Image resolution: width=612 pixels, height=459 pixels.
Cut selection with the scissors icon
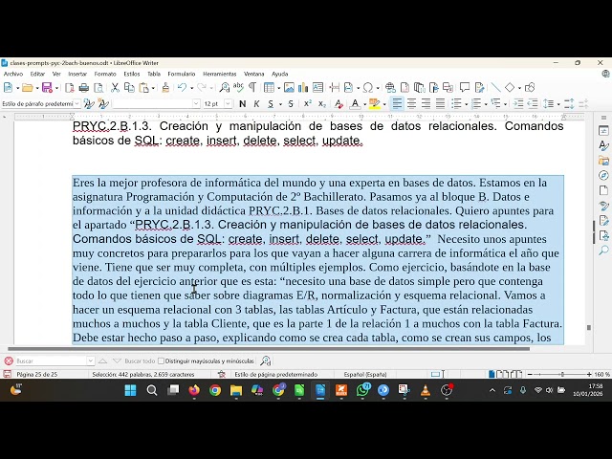(115, 88)
